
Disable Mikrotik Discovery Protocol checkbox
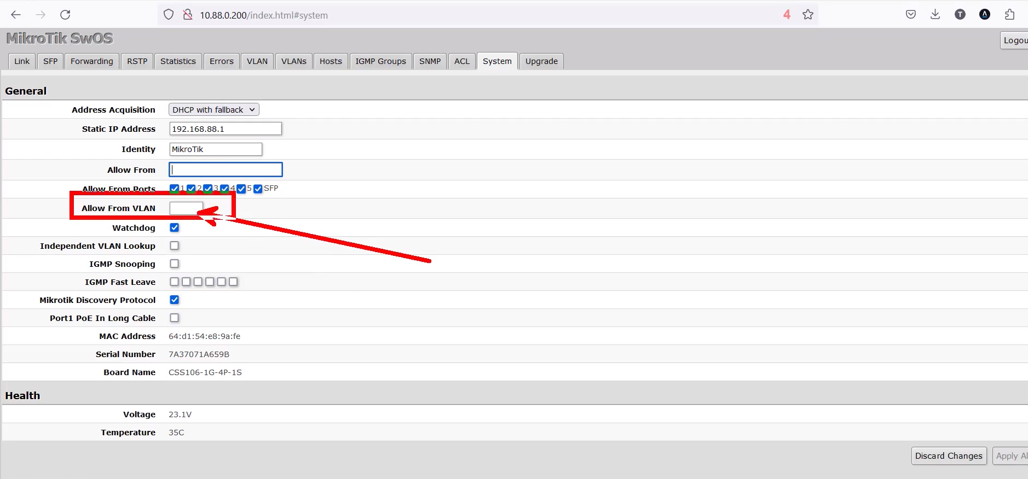(x=174, y=300)
